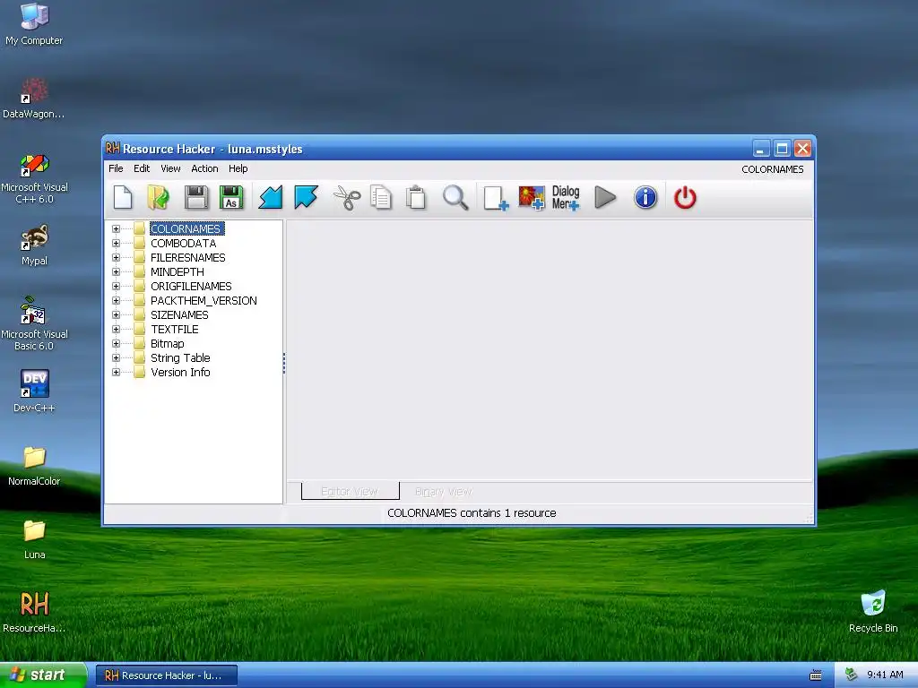Click the Copy pages icon
This screenshot has height=688, width=918.
(x=381, y=197)
